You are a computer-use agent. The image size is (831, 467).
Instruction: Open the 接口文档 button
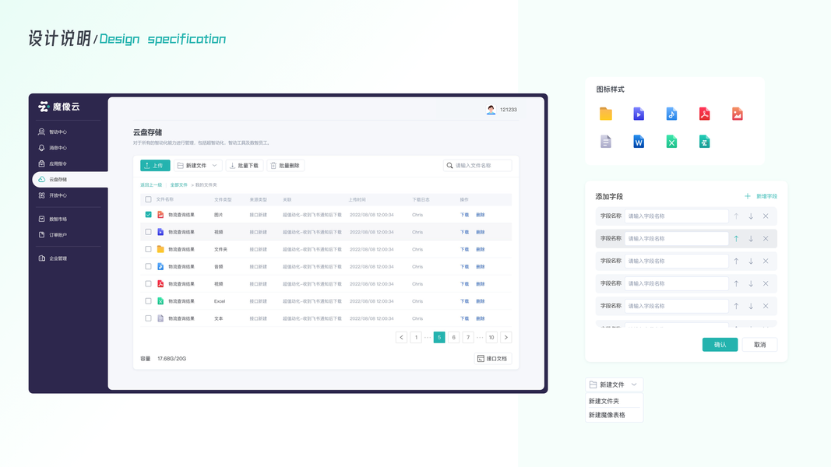pos(492,359)
